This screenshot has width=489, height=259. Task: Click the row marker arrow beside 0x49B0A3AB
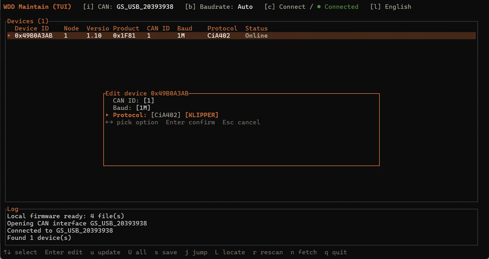[9, 35]
